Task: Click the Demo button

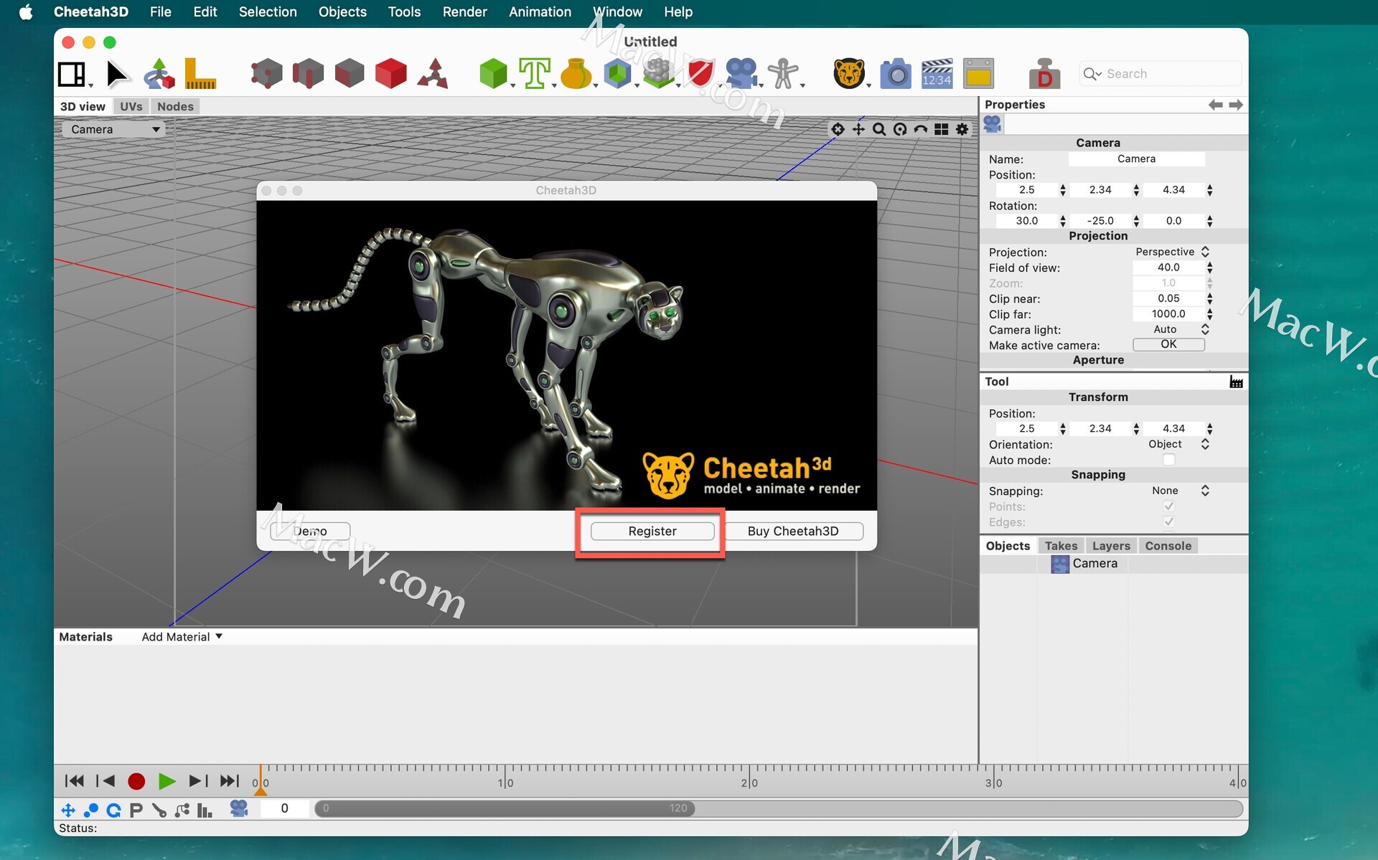Action: pyautogui.click(x=310, y=531)
